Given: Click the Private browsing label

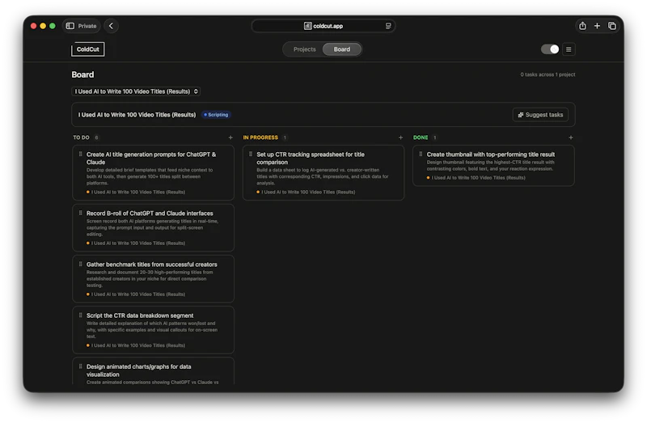Looking at the screenshot, I should [87, 26].
